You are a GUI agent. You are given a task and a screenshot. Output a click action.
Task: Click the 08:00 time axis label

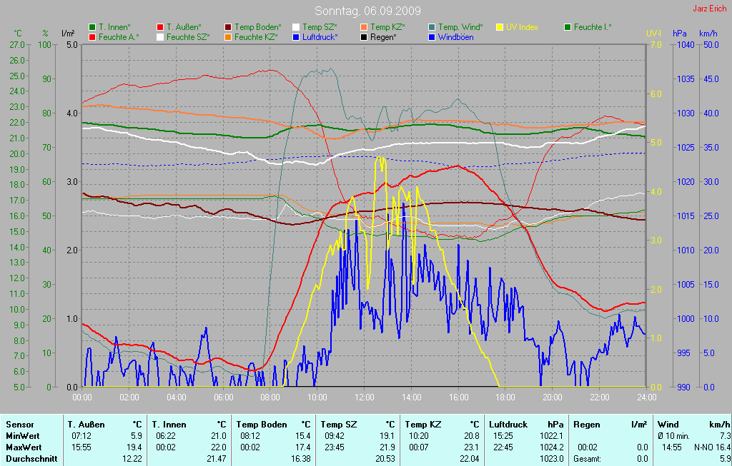click(x=270, y=397)
